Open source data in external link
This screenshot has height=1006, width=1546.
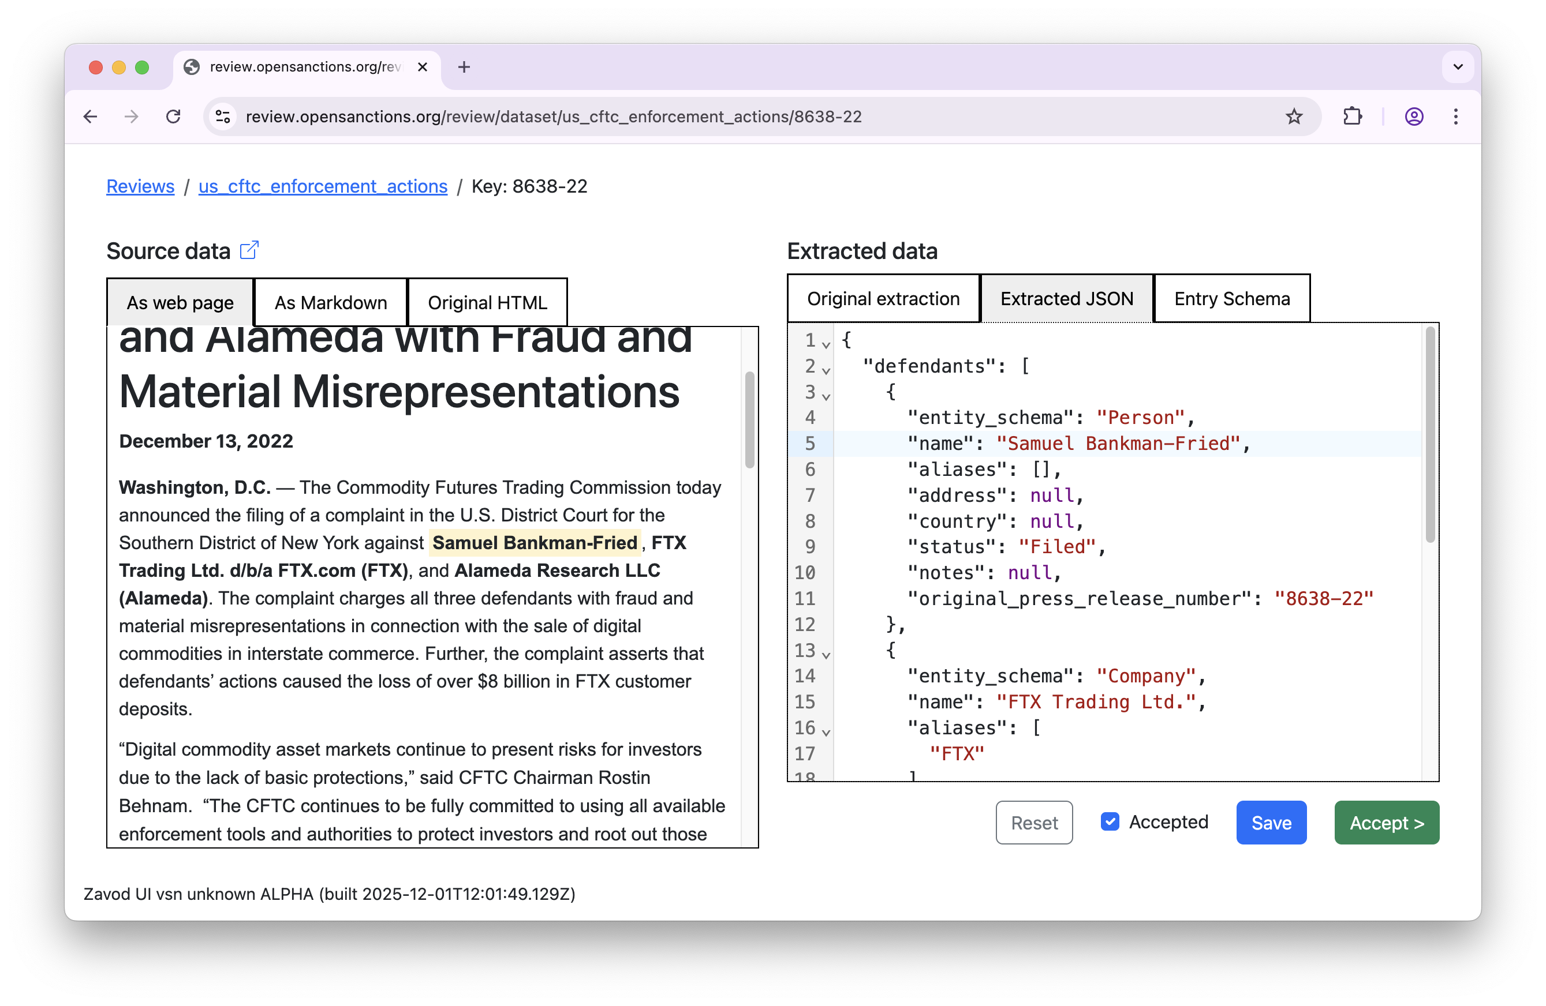[249, 250]
